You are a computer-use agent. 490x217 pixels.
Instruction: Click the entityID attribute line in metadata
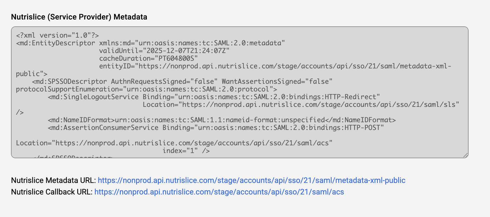275,66
